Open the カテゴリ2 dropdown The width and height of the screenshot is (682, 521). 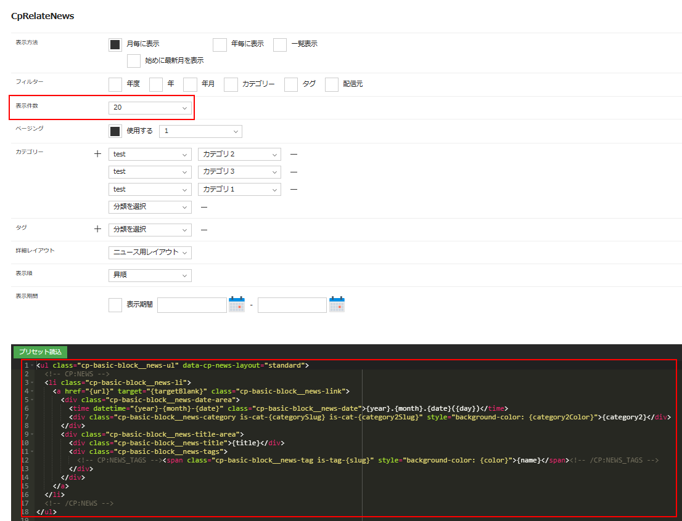240,154
